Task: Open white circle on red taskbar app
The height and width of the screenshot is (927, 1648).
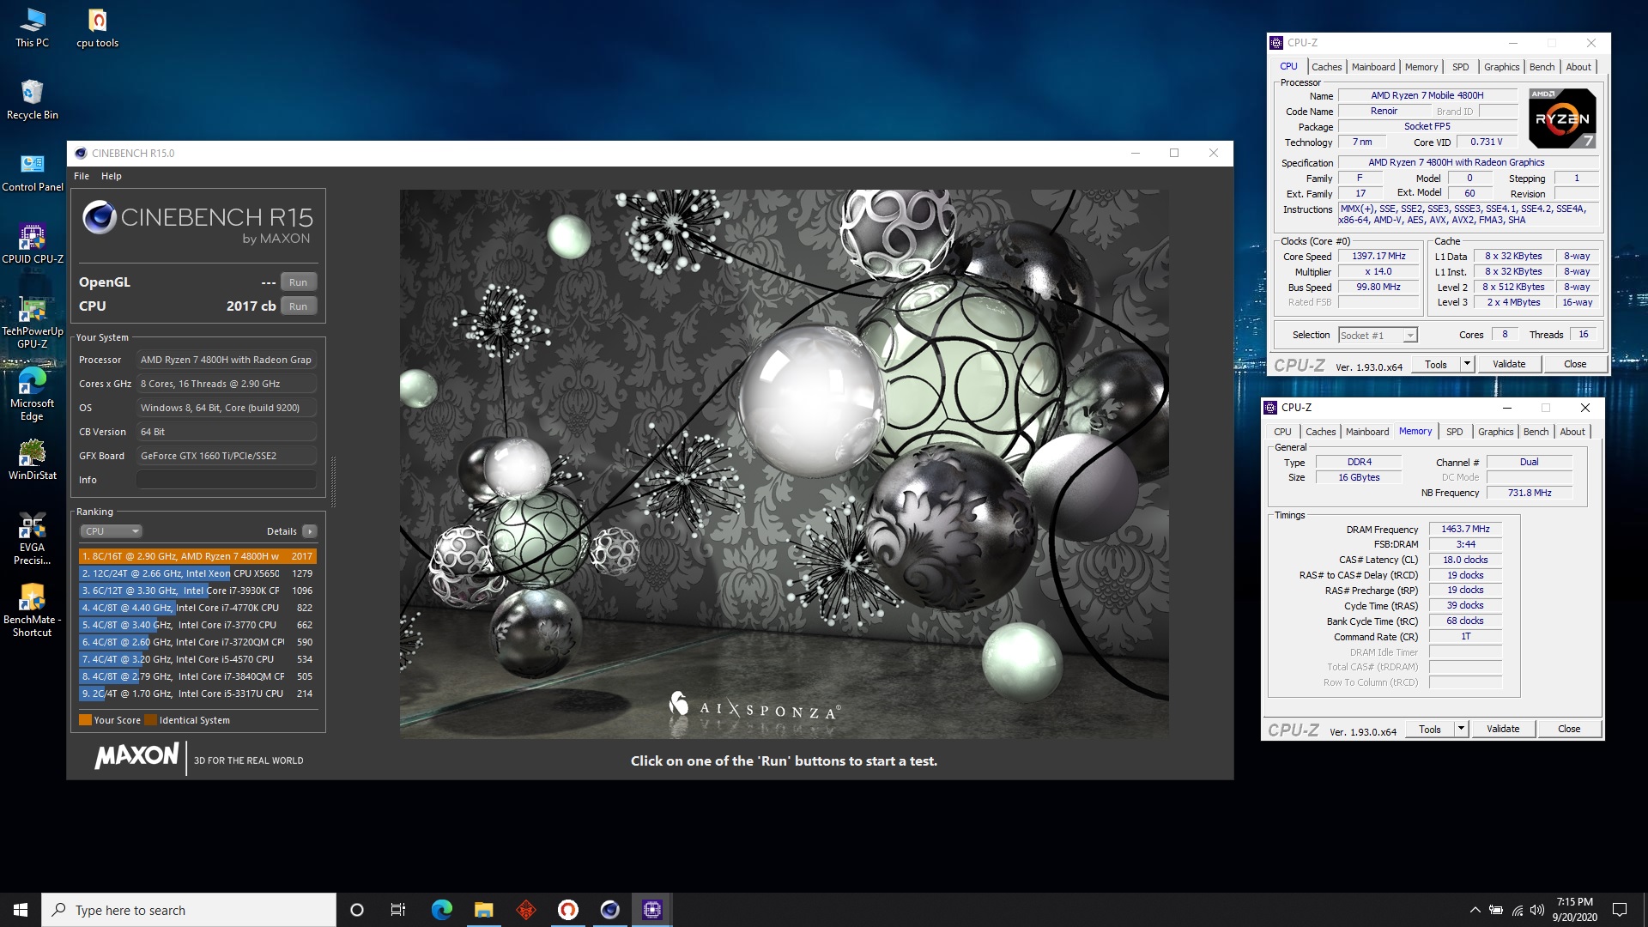Action: coord(568,910)
